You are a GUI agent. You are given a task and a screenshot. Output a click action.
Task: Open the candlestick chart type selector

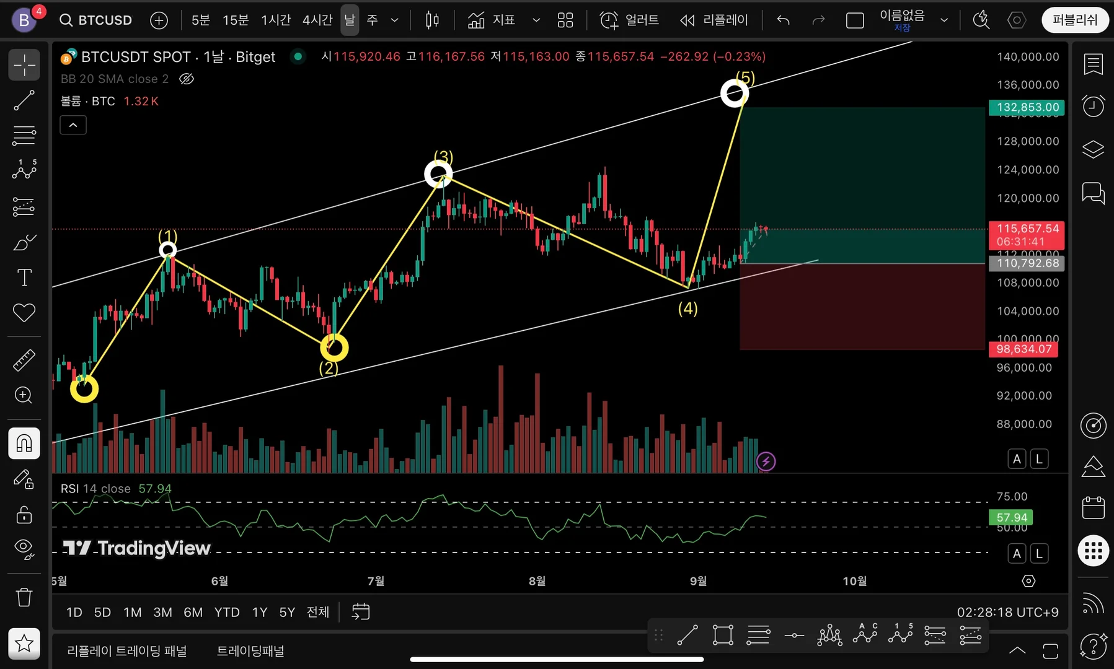(432, 20)
